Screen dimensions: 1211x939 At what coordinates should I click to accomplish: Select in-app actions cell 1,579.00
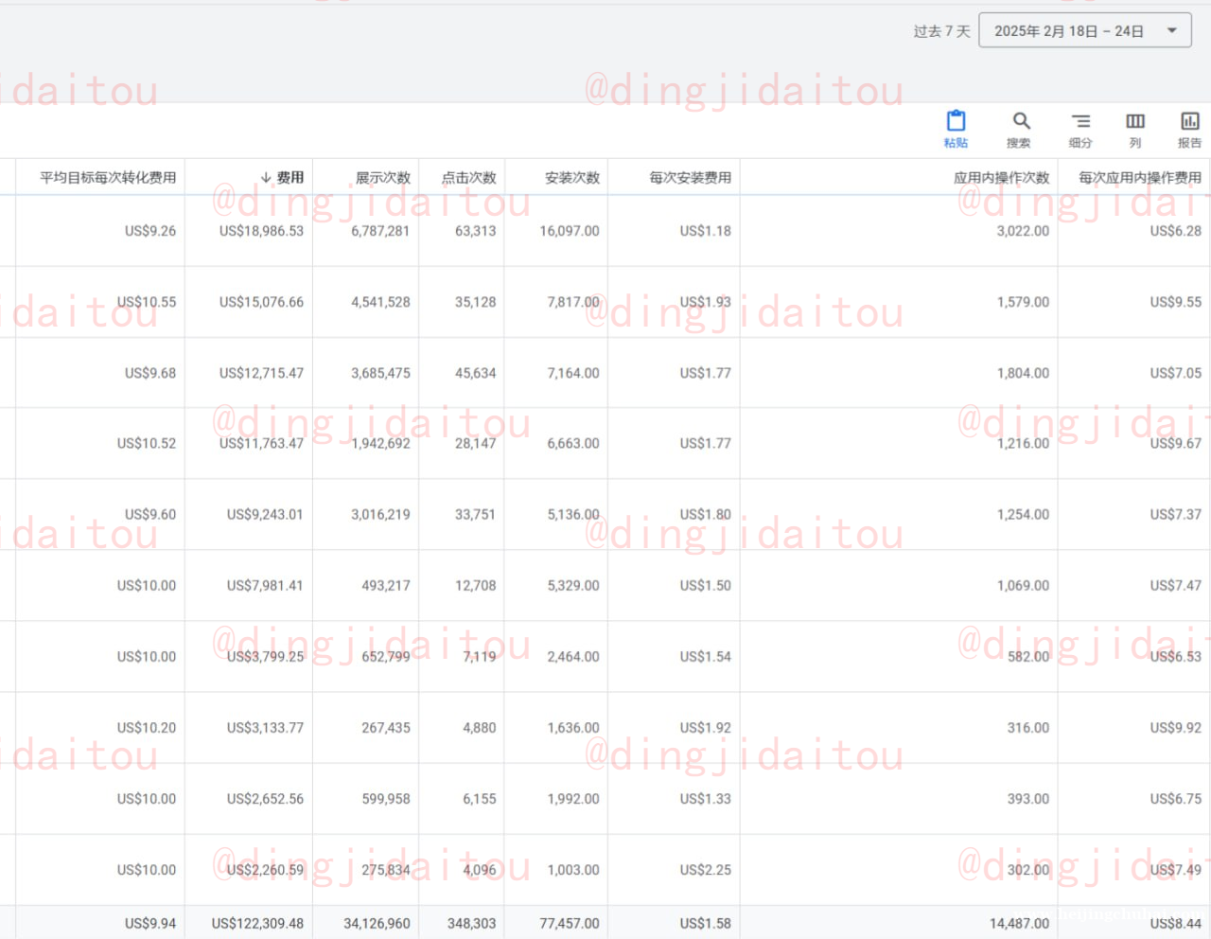coord(1023,302)
